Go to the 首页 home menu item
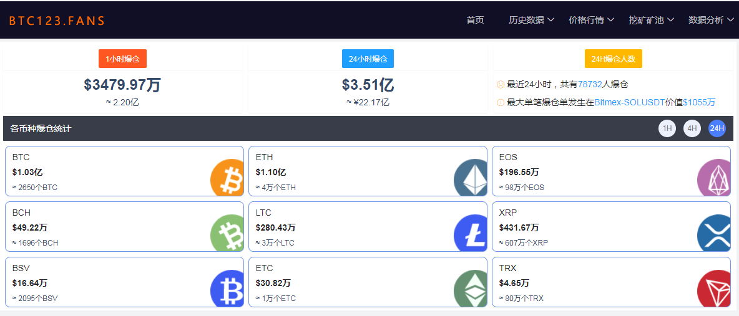This screenshot has height=316, width=739. click(475, 20)
